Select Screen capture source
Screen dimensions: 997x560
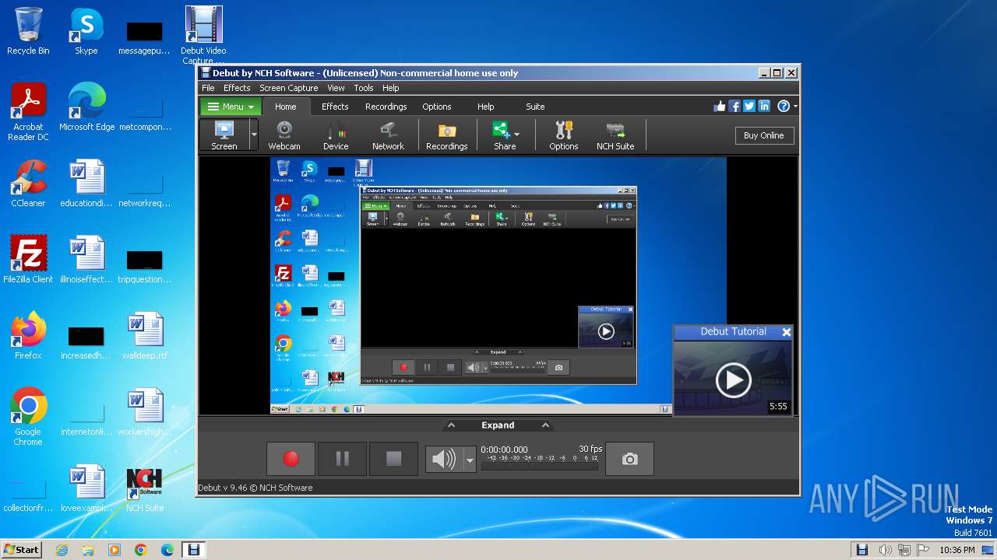pos(224,135)
